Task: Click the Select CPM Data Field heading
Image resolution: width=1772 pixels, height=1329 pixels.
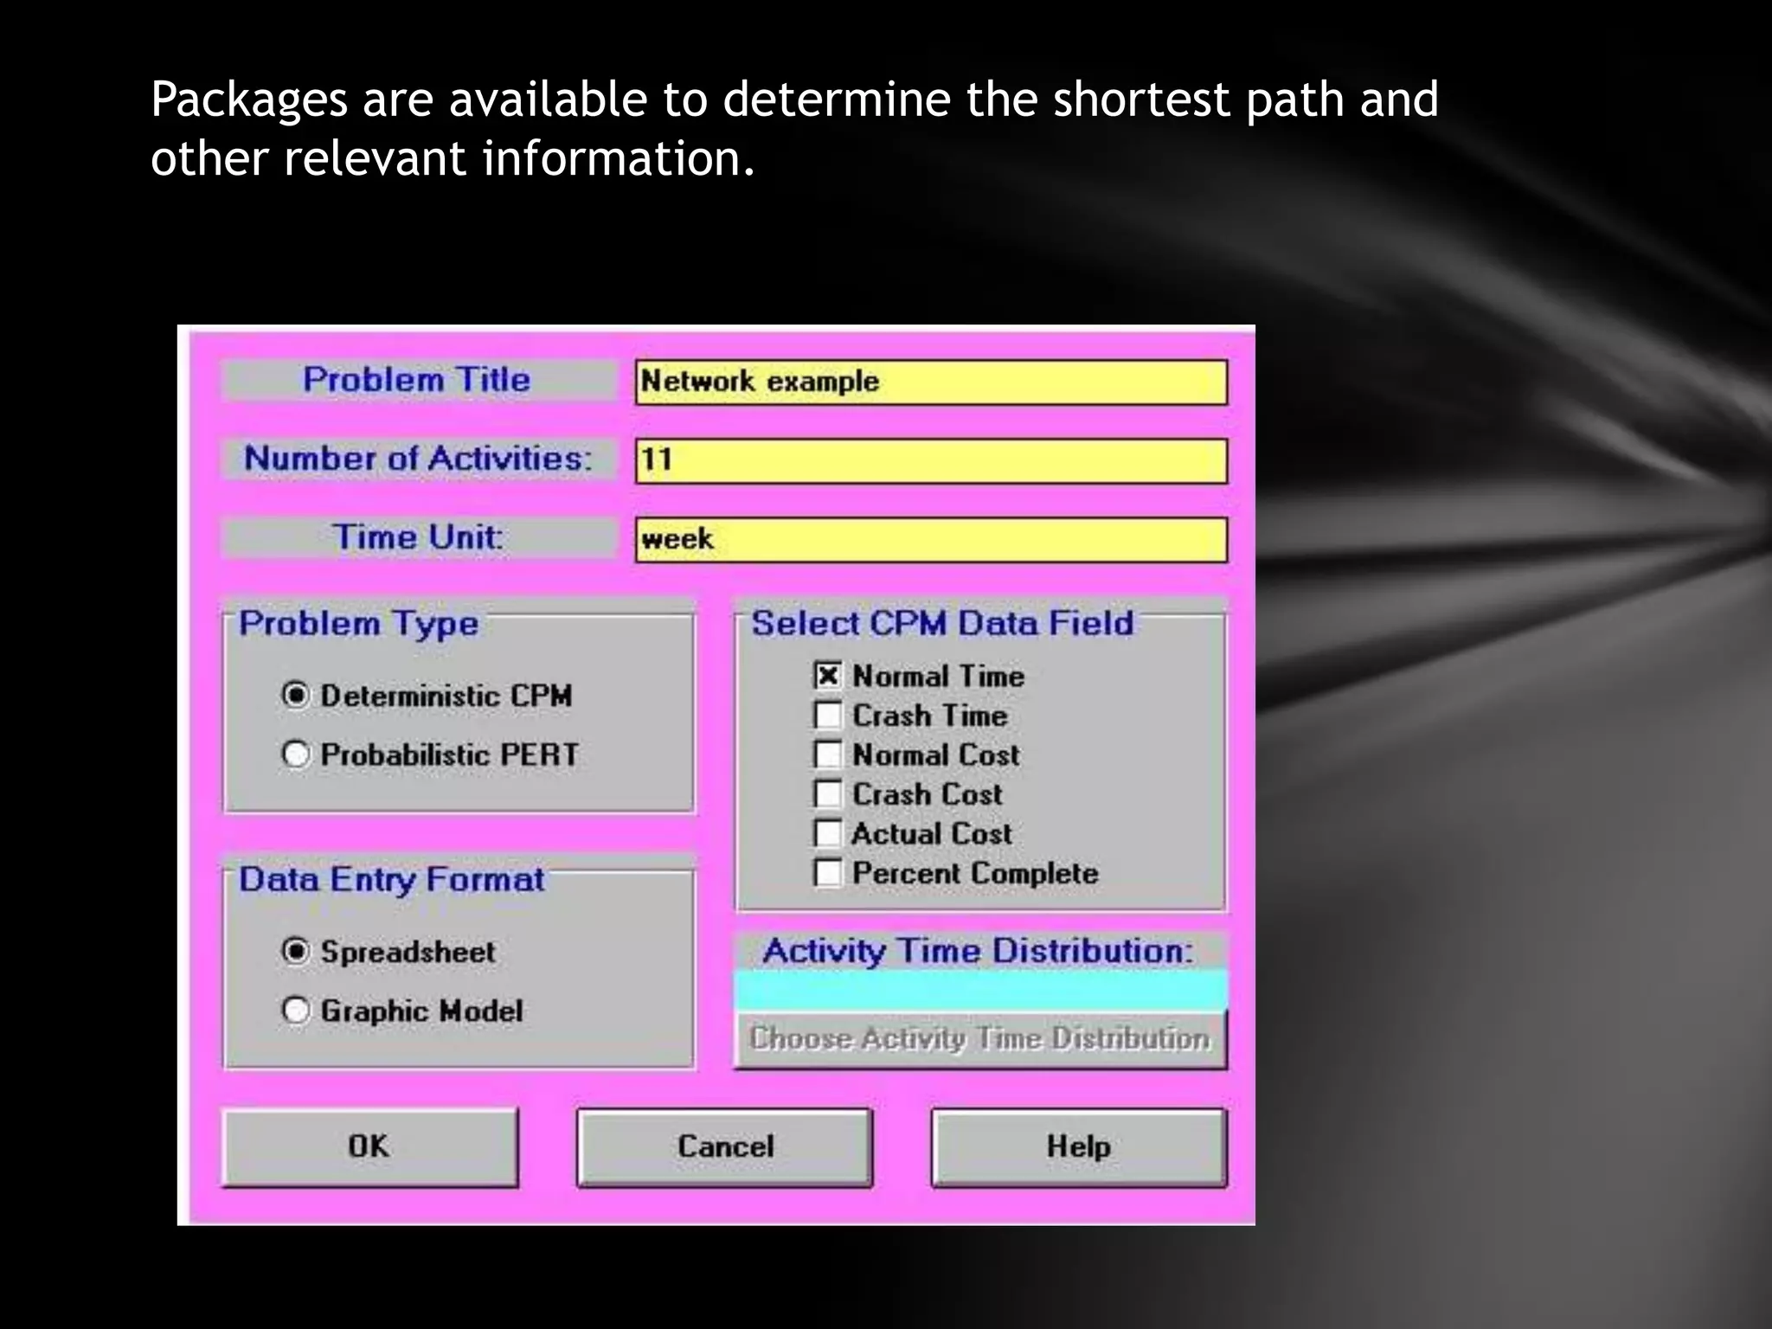Action: coord(942,623)
